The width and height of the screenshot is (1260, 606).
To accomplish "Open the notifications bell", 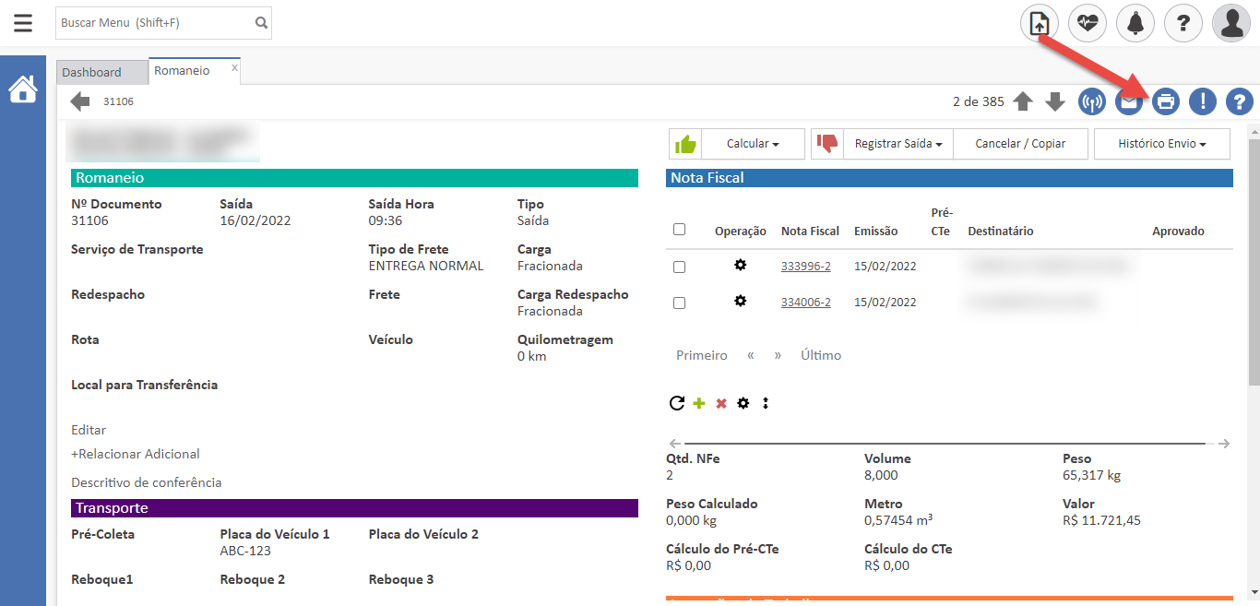I will coord(1135,23).
